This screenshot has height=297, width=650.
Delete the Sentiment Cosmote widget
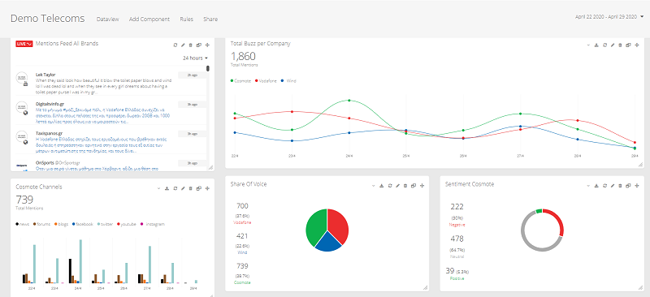[x=620, y=186]
